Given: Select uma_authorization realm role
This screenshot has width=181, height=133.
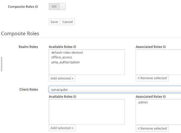Looking at the screenshot, I should pos(65,62).
